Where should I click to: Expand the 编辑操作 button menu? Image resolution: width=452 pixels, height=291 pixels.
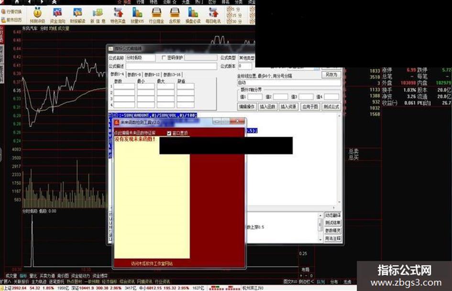pyautogui.click(x=247, y=107)
